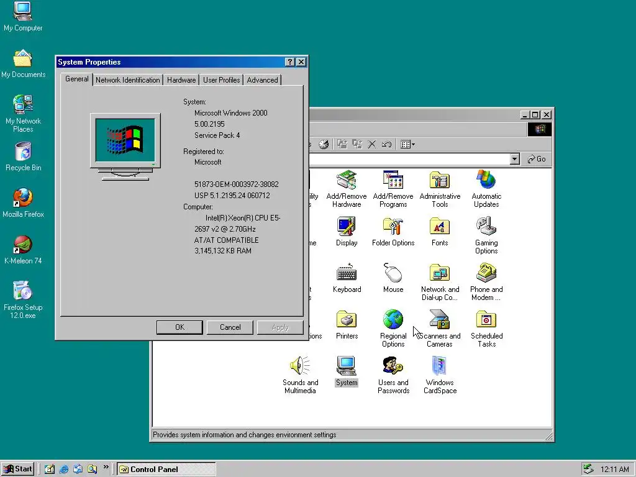Select Firefox Setup 12.0.exe desktop file
This screenshot has width=636, height=477.
[x=23, y=300]
